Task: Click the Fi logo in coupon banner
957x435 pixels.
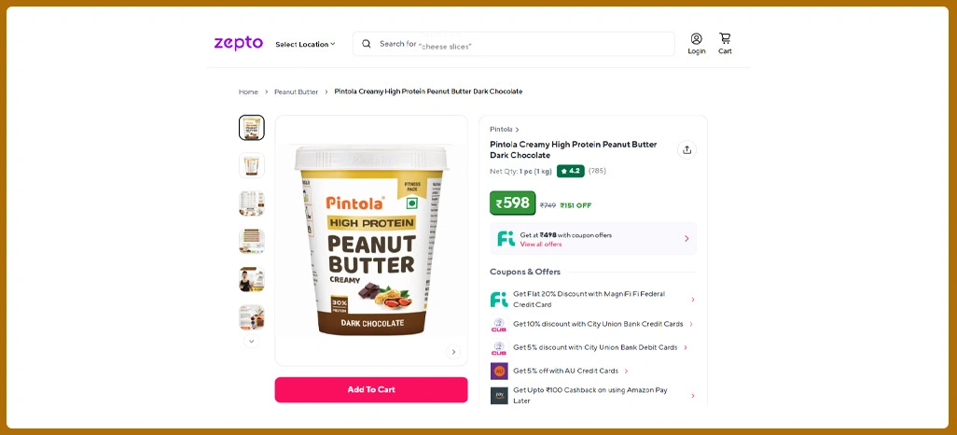Action: [x=506, y=239]
